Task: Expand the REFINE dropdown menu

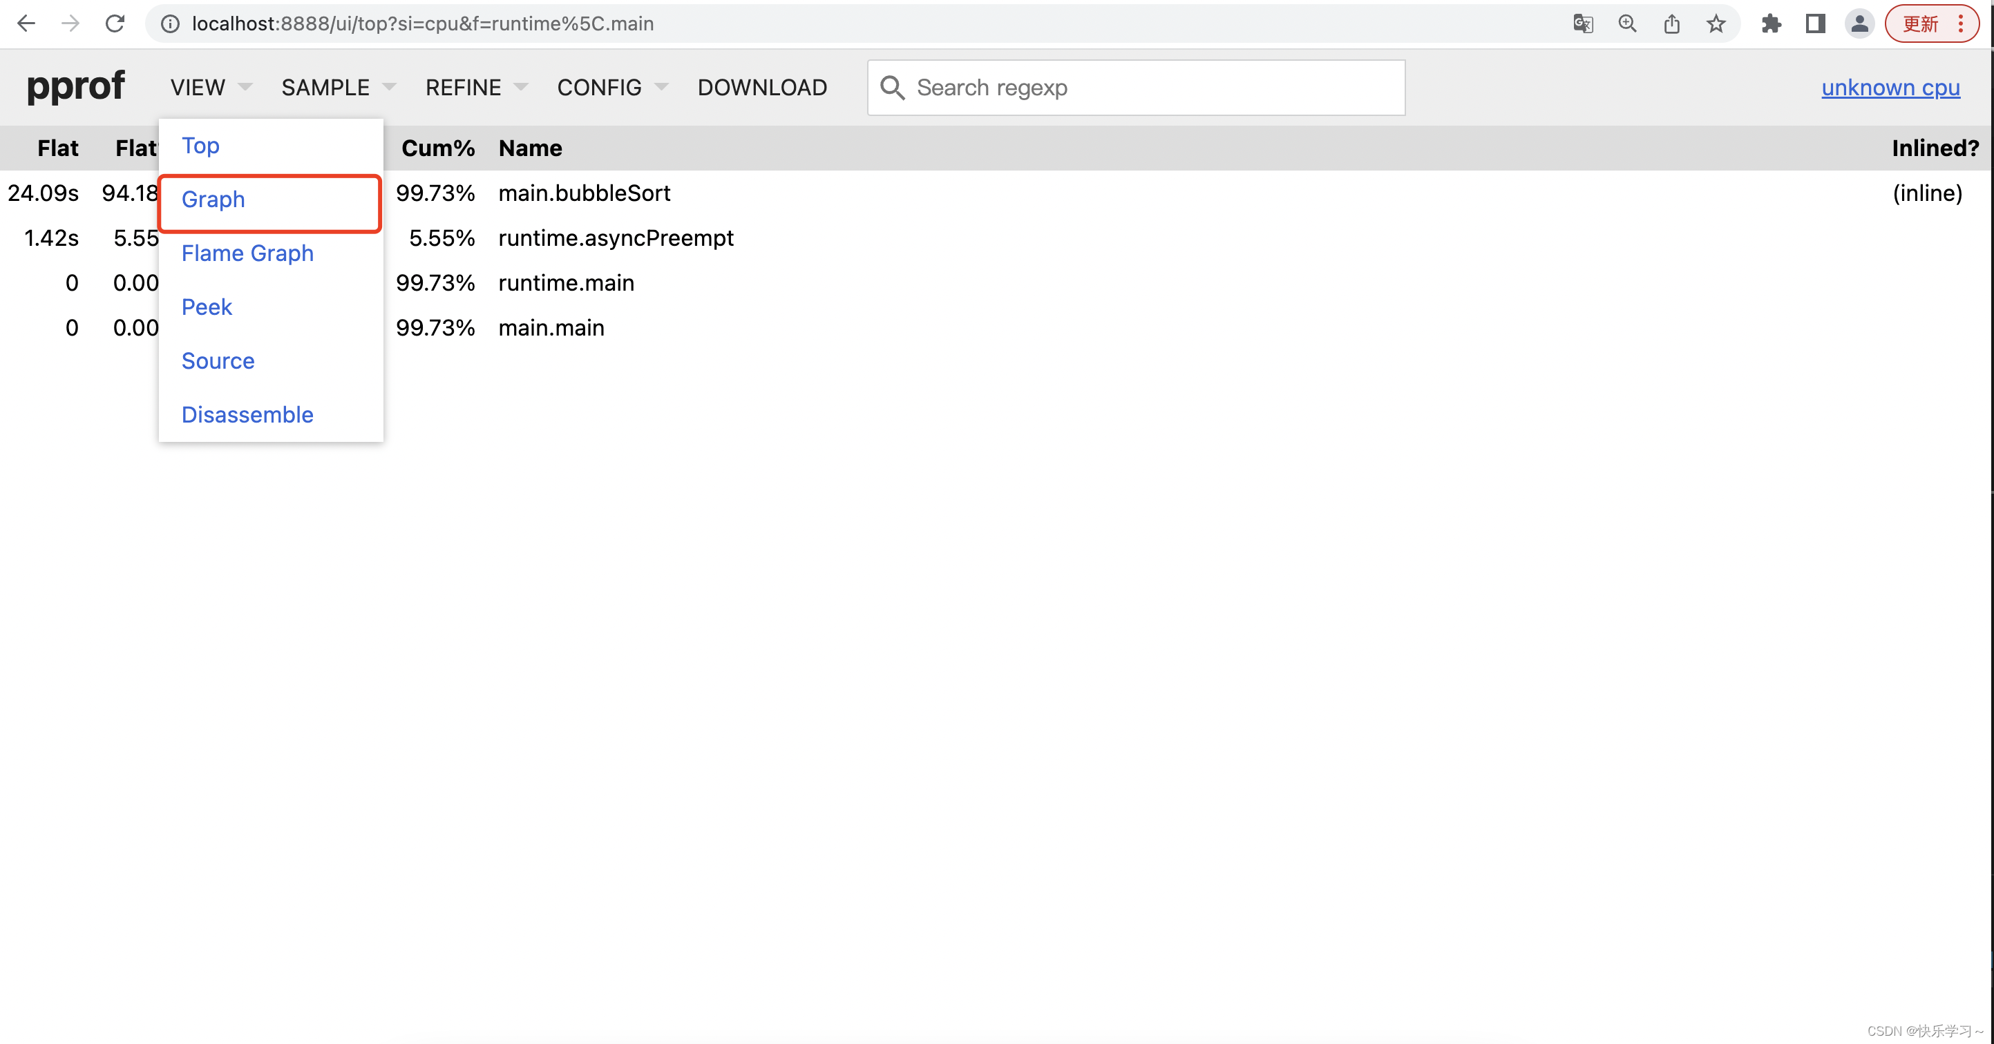Action: coord(476,88)
